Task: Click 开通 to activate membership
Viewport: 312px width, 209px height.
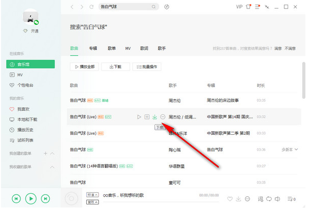Action: pos(34,31)
